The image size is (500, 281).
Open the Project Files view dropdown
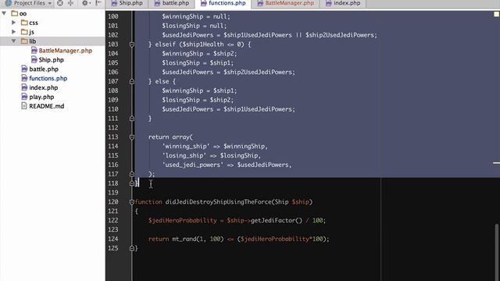click(29, 3)
